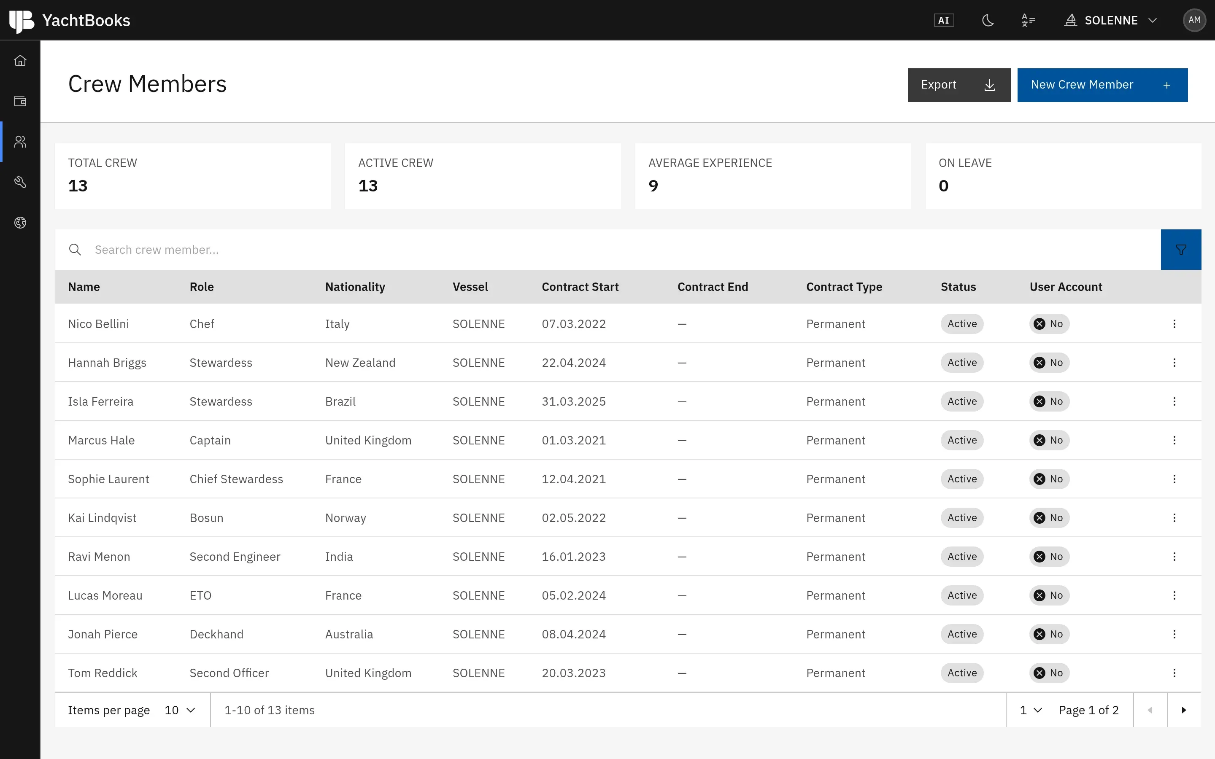Image resolution: width=1215 pixels, height=759 pixels.
Task: Click the filter funnel button
Action: 1181,250
